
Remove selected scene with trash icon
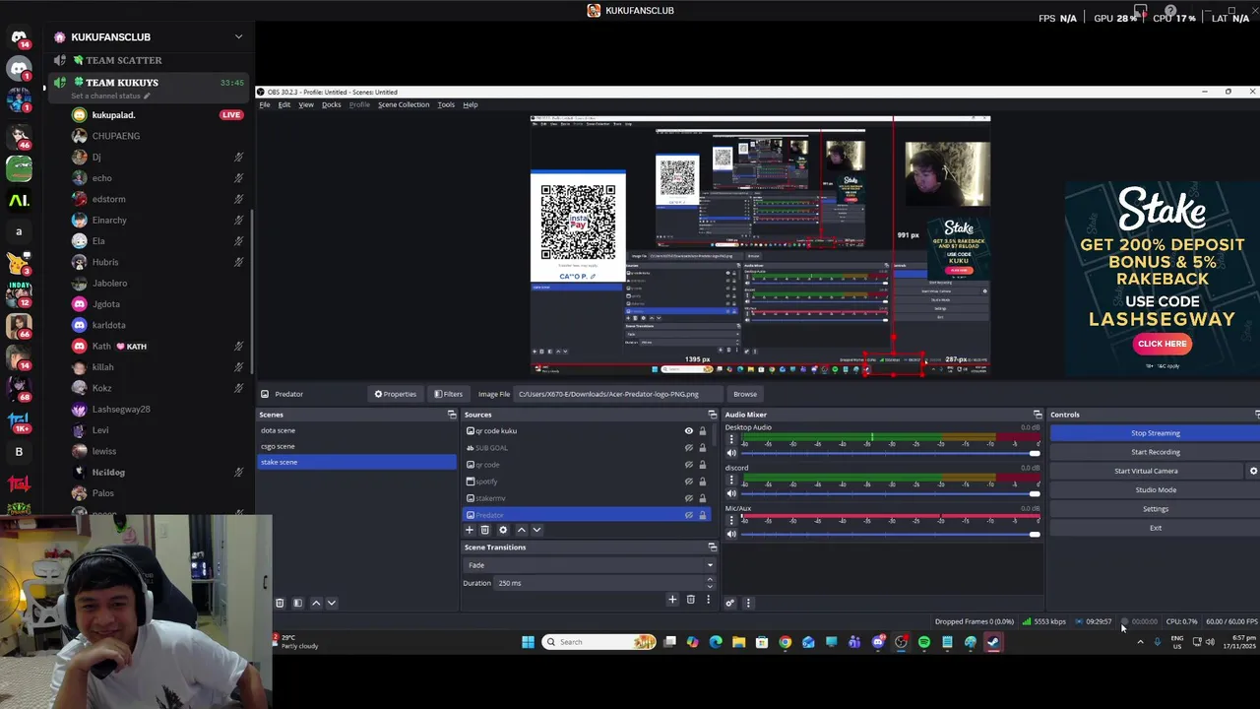pos(280,603)
